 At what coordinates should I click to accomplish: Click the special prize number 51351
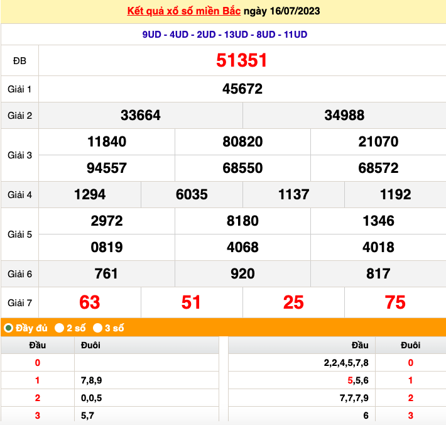coord(242,60)
